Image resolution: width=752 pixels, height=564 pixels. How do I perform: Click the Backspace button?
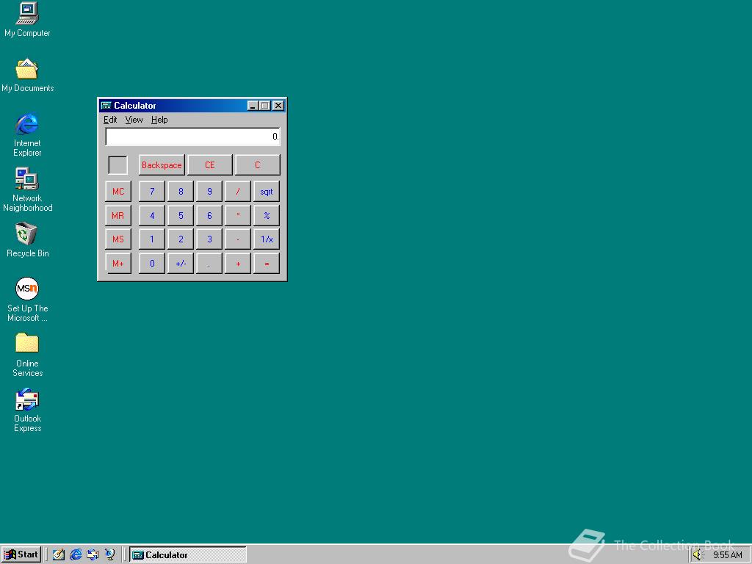click(162, 165)
